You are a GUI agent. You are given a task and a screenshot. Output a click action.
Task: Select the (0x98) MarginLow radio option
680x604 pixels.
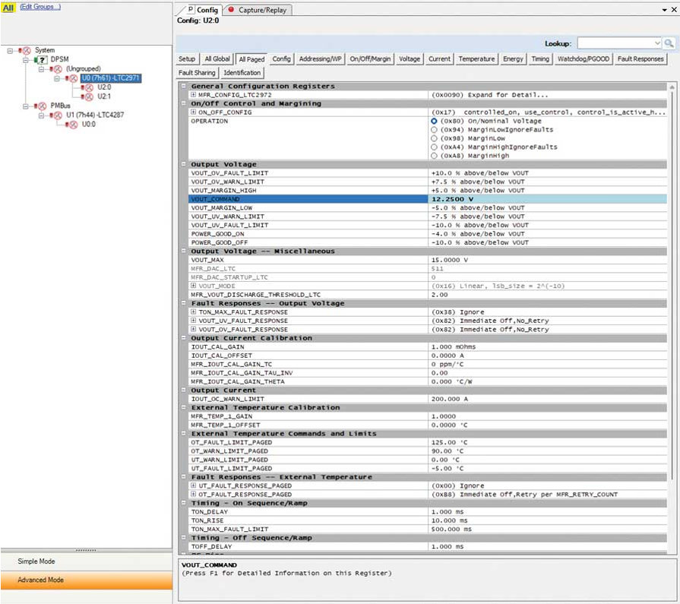tap(434, 138)
